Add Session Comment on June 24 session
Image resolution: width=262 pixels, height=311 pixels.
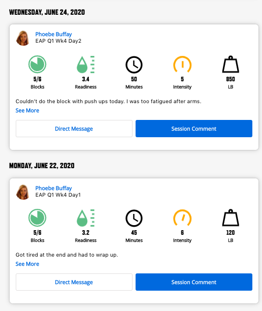click(194, 129)
